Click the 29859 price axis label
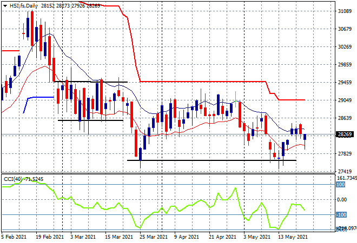 (x=345, y=64)
